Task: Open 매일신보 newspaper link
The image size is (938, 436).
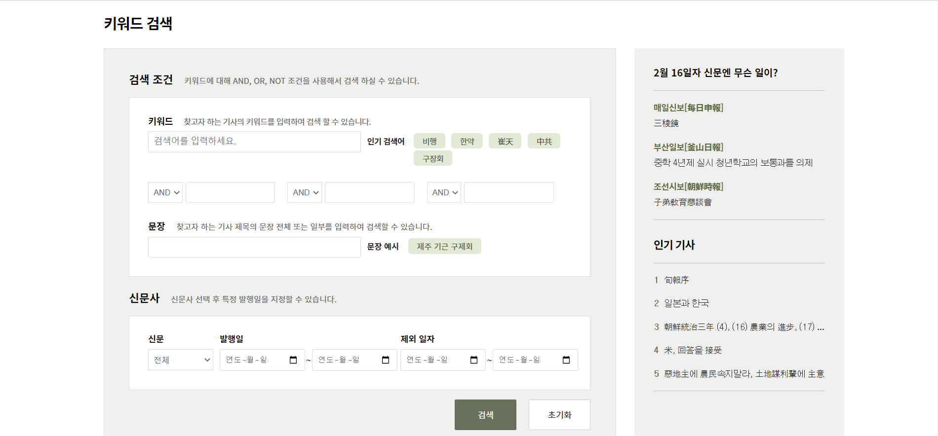Action: tap(688, 108)
